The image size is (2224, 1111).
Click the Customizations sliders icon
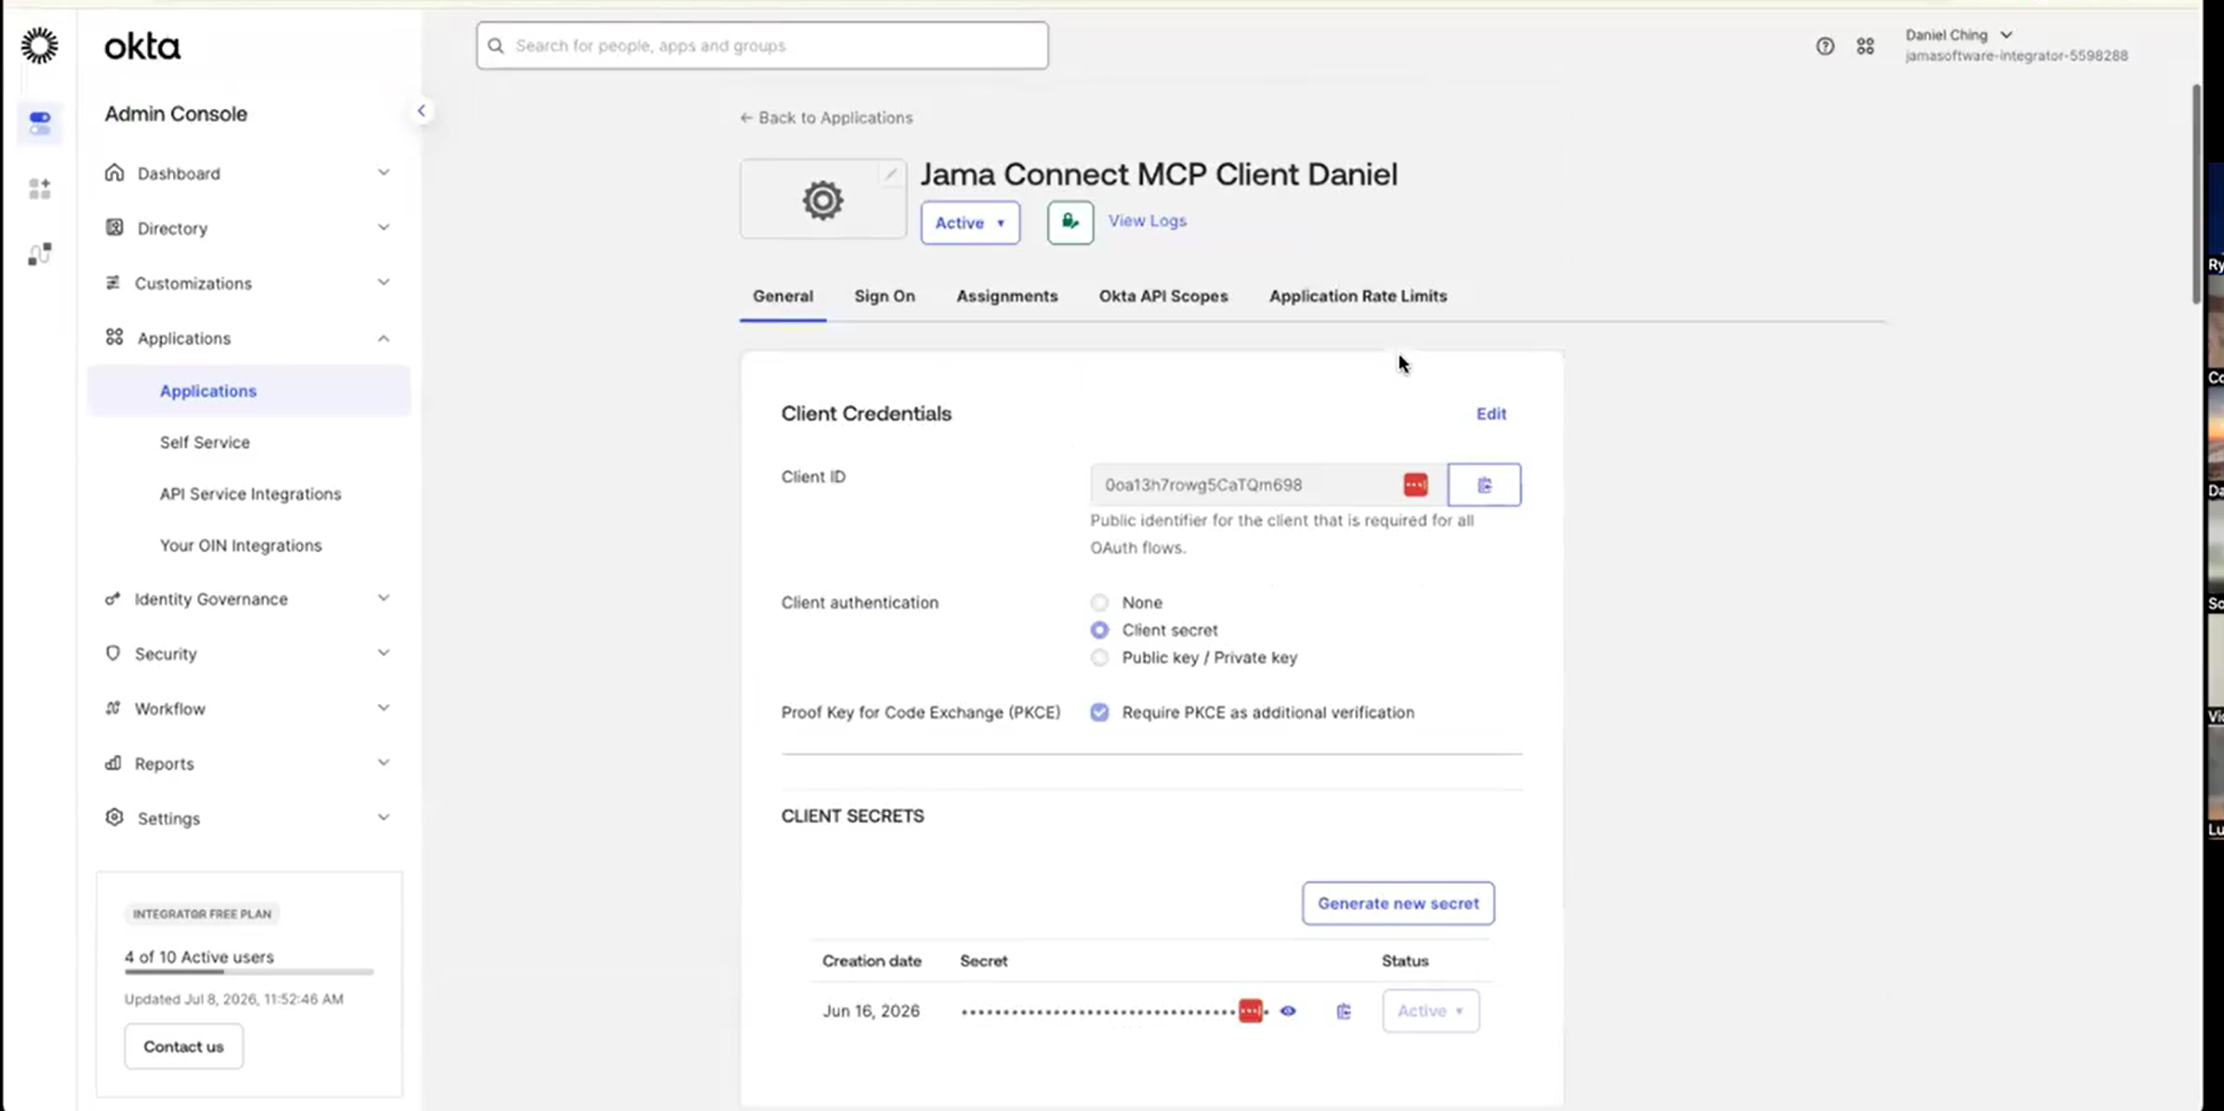pyautogui.click(x=113, y=283)
